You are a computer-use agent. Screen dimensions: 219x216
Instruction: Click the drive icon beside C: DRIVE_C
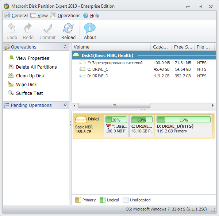pyautogui.click(x=82, y=69)
